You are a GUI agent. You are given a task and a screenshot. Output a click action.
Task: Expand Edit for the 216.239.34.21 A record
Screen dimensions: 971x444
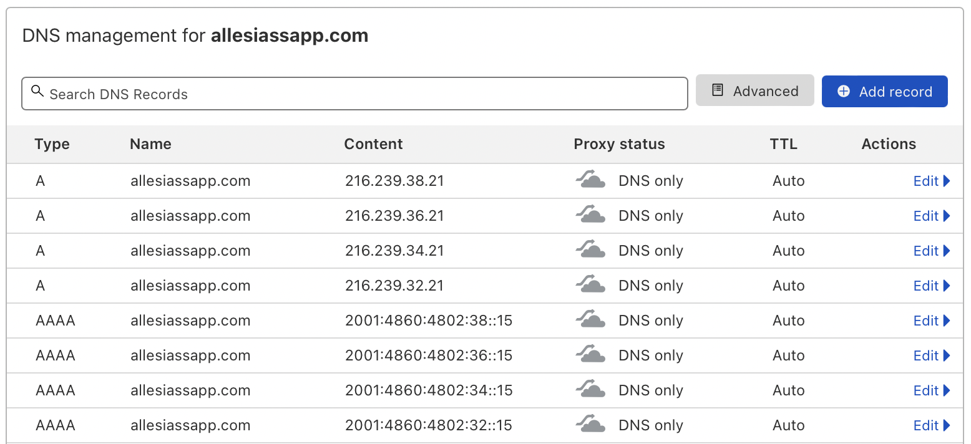pos(931,251)
